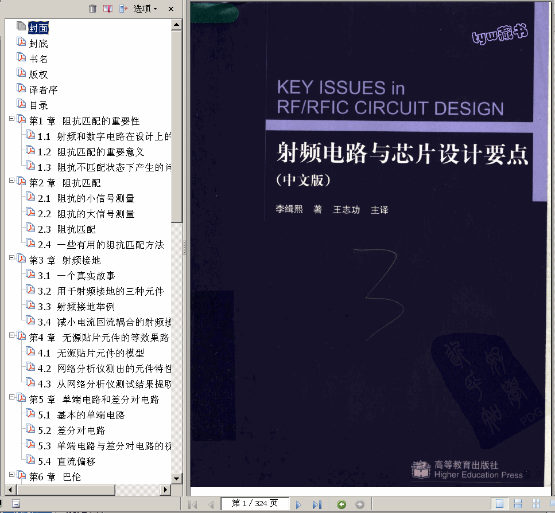Click the page number field
555x513 pixels.
point(254,503)
